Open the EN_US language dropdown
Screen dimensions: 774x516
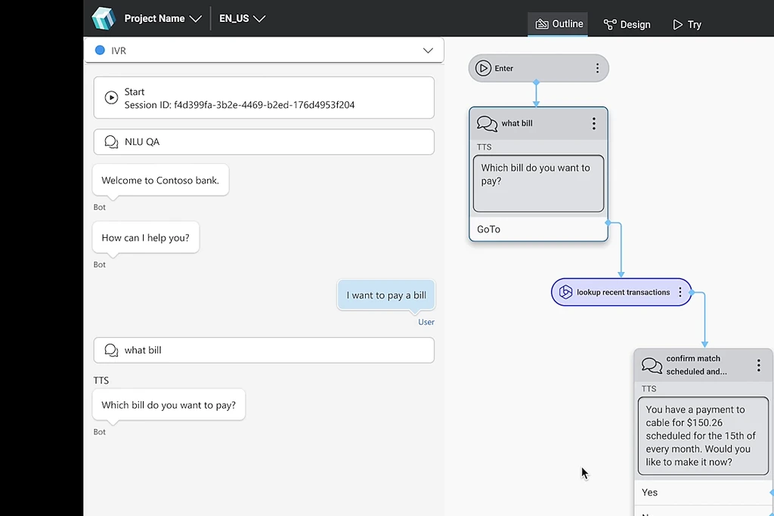pyautogui.click(x=242, y=18)
